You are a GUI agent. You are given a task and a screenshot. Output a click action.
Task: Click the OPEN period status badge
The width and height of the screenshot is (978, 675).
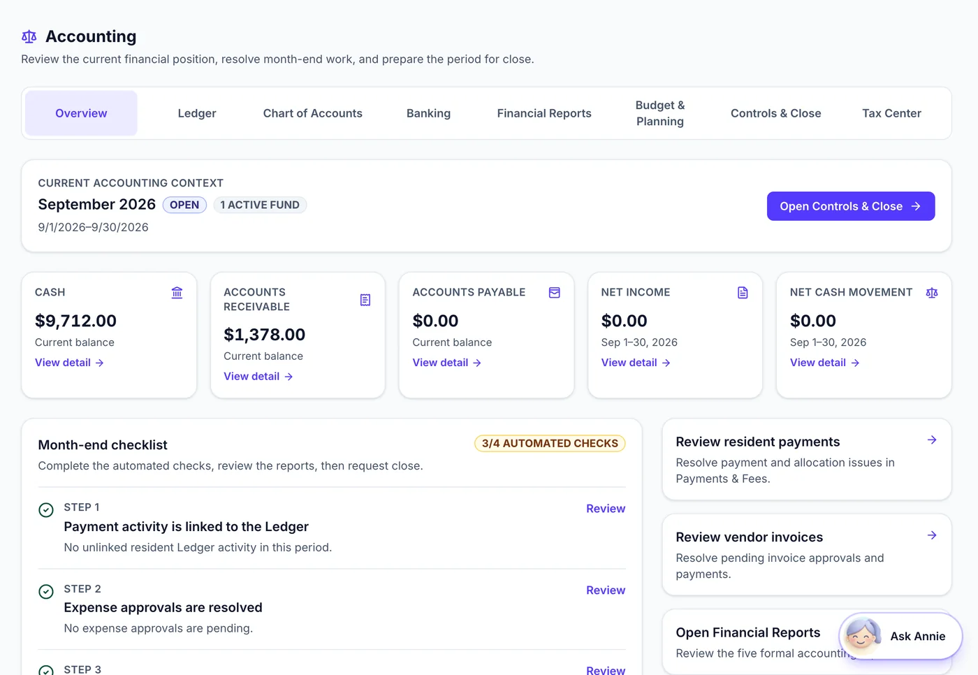click(x=184, y=205)
